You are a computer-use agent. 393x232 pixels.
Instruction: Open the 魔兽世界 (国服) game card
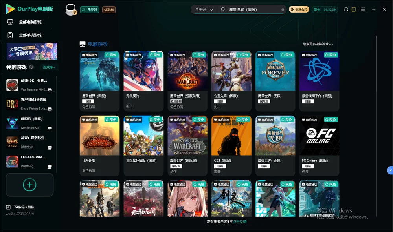99,81
